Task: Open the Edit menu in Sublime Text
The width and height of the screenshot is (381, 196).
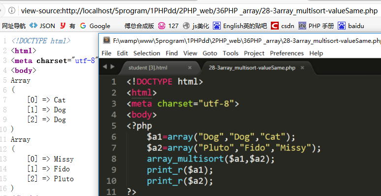Action: (122, 53)
